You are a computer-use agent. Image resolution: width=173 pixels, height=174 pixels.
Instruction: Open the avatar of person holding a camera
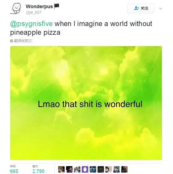(x=117, y=169)
